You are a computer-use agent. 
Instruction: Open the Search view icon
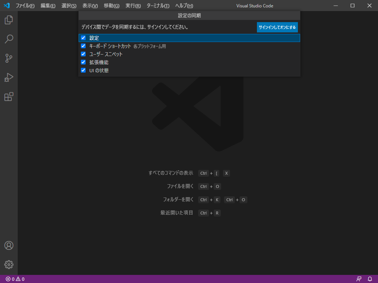pyautogui.click(x=9, y=39)
